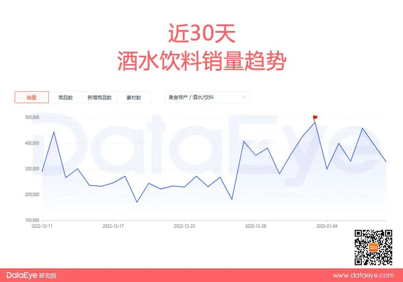Click the 2022-12-11 x-axis date label

tap(42, 226)
